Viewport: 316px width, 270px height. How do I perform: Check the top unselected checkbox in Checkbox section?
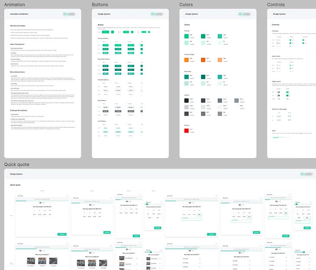tap(277, 40)
